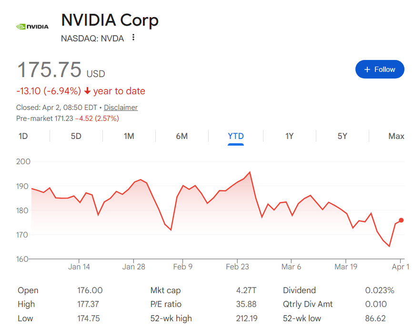Viewport: 414px width, 336px height.
Task: Click the 52-wk high value 212.19
Action: tap(248, 318)
